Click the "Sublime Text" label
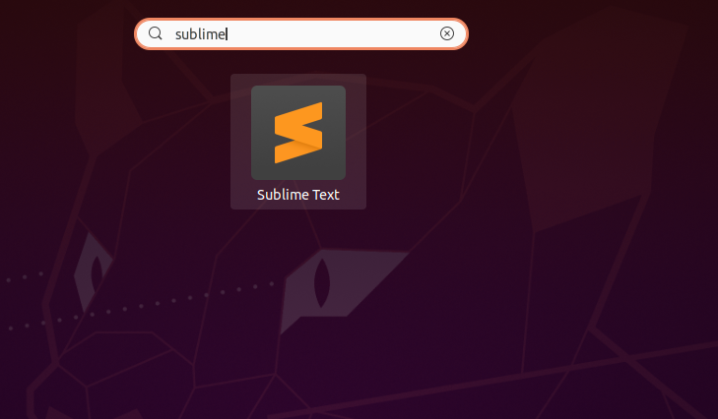This screenshot has width=718, height=419. pos(298,195)
